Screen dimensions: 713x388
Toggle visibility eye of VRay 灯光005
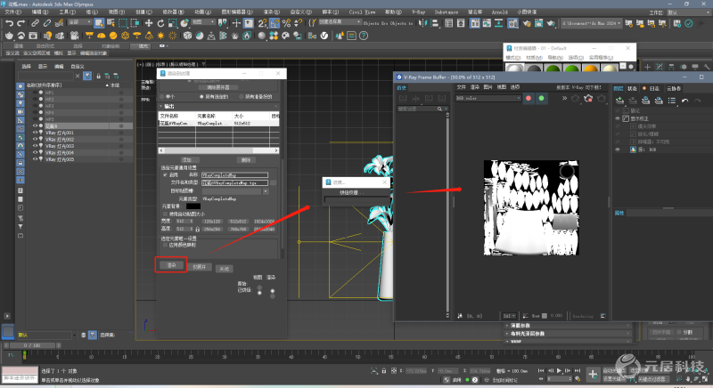(35, 159)
